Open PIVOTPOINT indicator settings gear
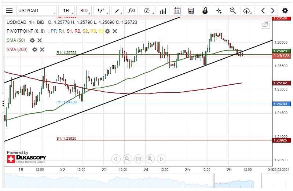The image size is (293, 191). 107,31
